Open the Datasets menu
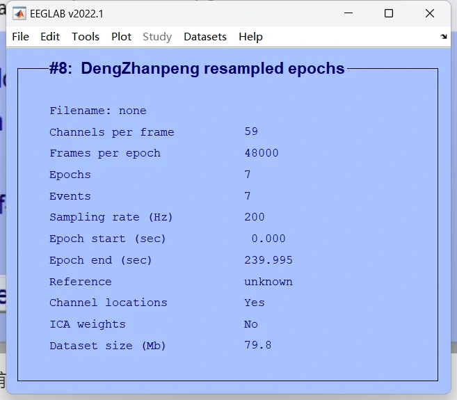Image resolution: width=457 pixels, height=400 pixels. (205, 37)
